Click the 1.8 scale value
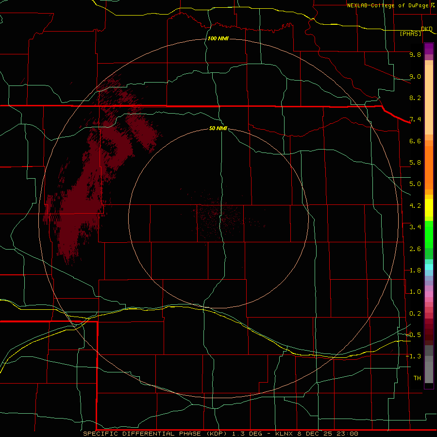This screenshot has height=437, width=437. (415, 270)
